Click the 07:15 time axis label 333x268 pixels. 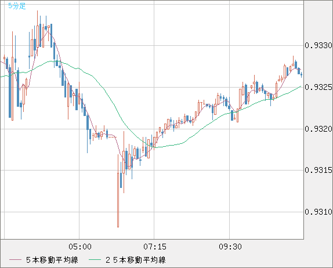(155, 247)
